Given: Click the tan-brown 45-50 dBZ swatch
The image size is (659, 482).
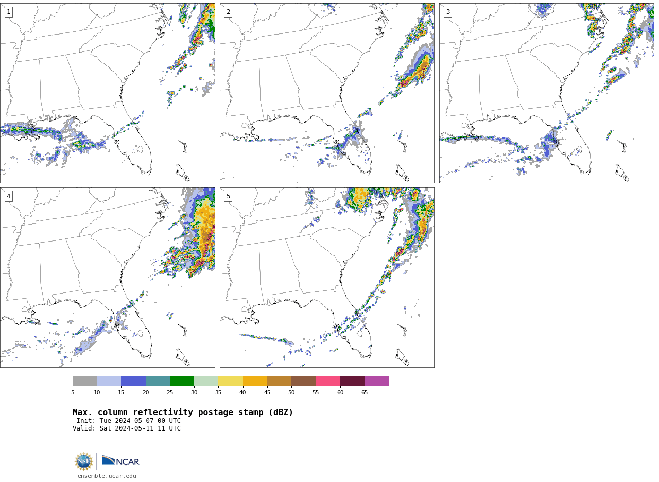Looking at the screenshot, I should [279, 381].
